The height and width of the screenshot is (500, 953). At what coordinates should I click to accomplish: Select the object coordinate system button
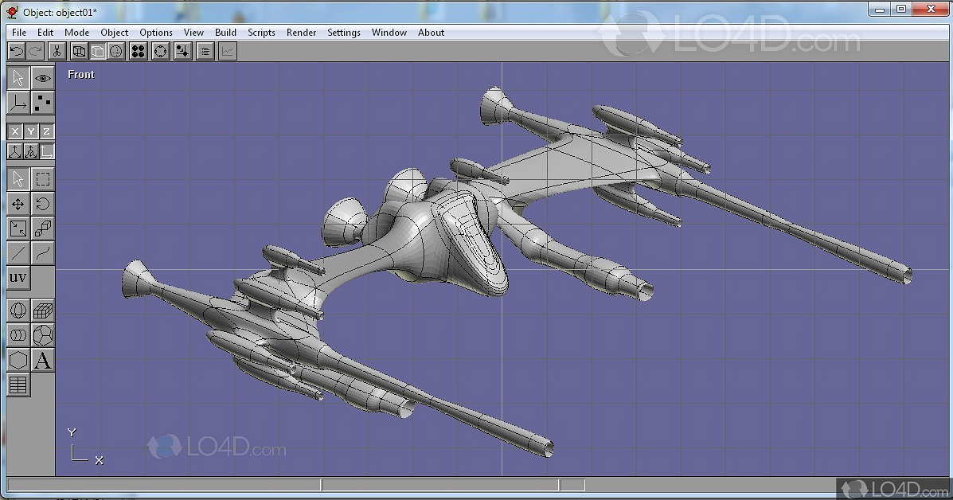[30, 151]
